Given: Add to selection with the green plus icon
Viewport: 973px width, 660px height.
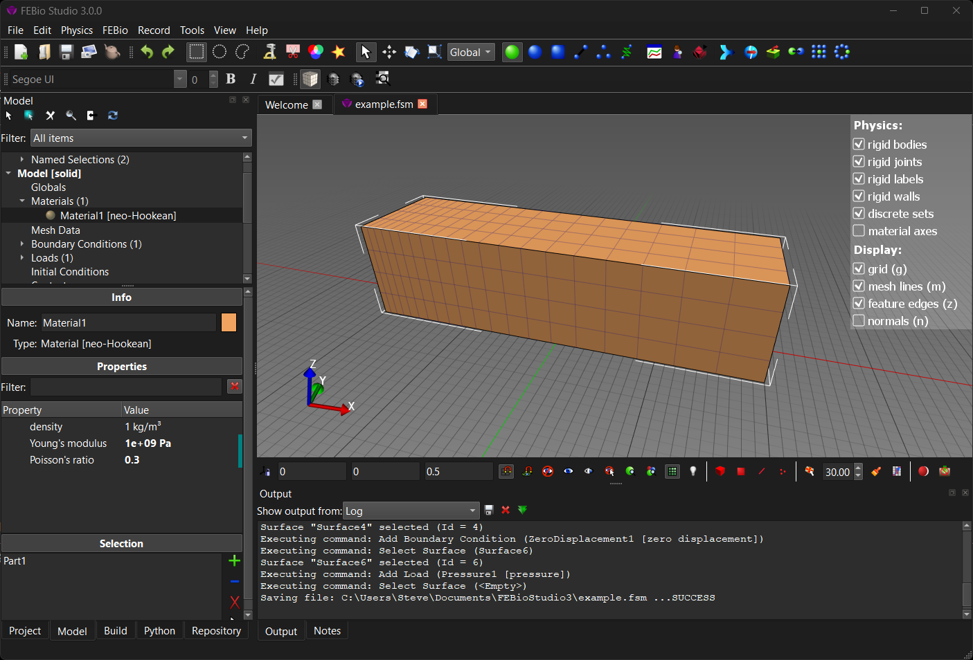Looking at the screenshot, I should [x=235, y=560].
